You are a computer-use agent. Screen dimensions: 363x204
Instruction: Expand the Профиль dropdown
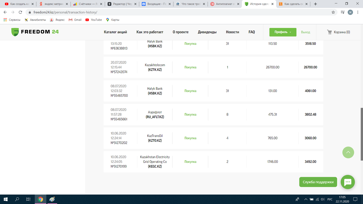point(283,32)
